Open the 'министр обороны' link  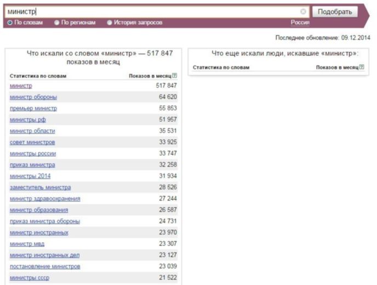(x=33, y=97)
